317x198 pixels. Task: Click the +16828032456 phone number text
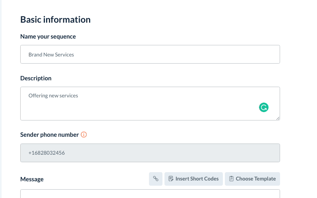(x=46, y=153)
